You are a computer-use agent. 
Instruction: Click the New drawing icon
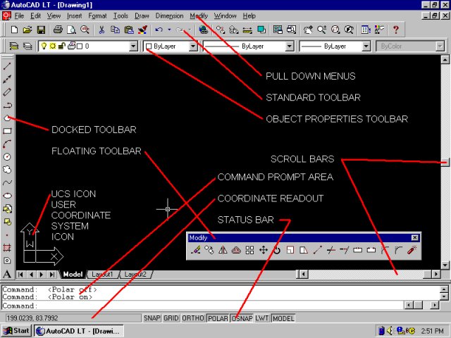pos(14,30)
